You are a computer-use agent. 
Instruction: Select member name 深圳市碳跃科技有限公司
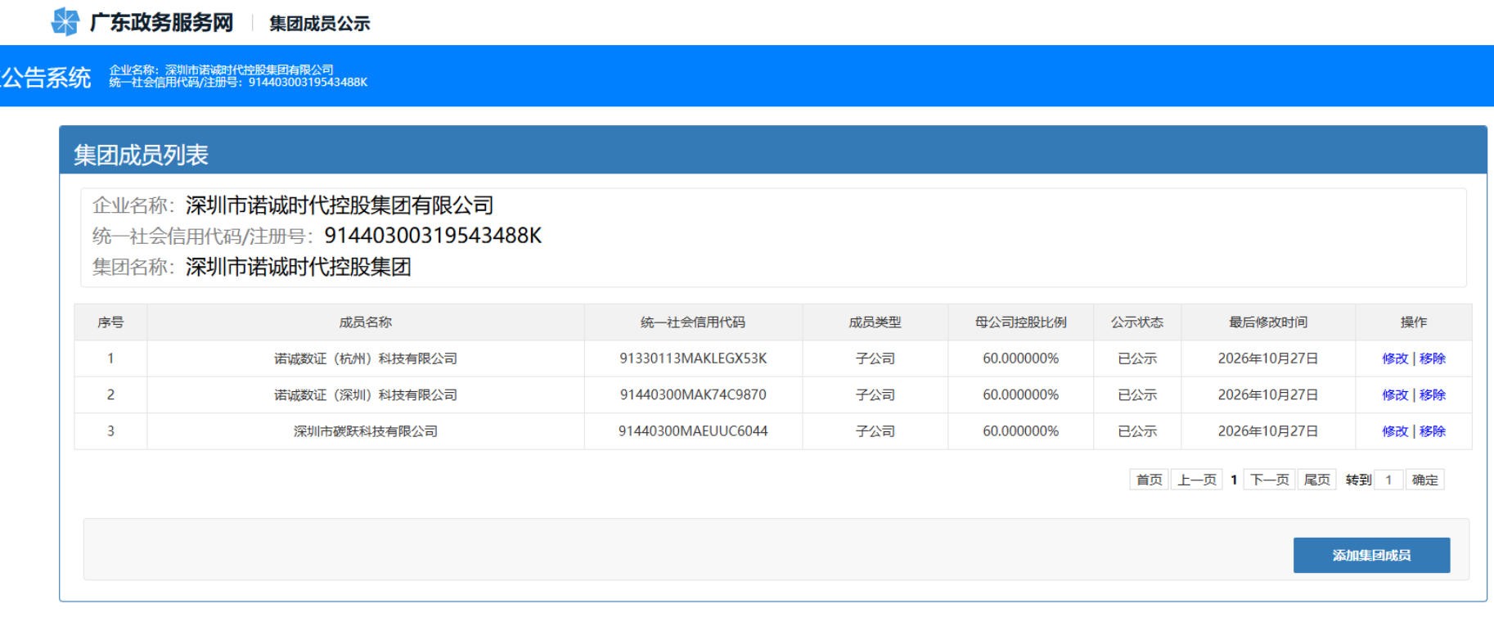[366, 431]
